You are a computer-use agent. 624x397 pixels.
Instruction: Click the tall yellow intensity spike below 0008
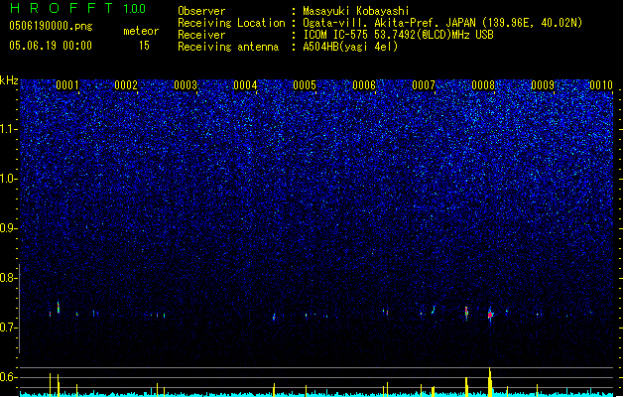pos(490,382)
